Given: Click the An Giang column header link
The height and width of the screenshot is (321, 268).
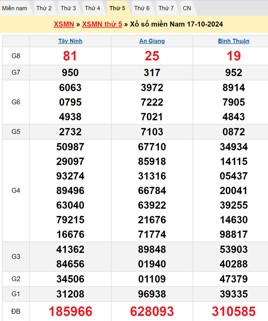Looking at the screenshot, I should coord(152,41).
